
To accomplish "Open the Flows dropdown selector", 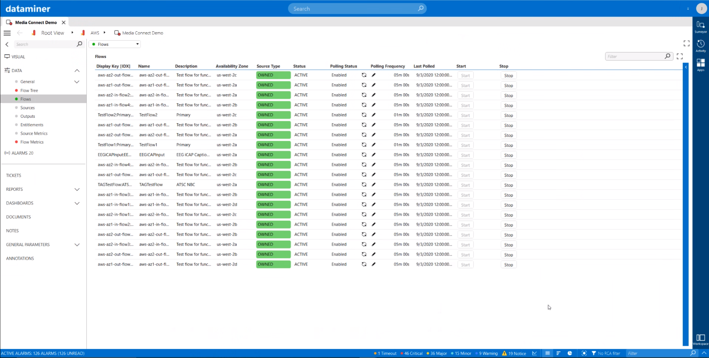I will [115, 44].
